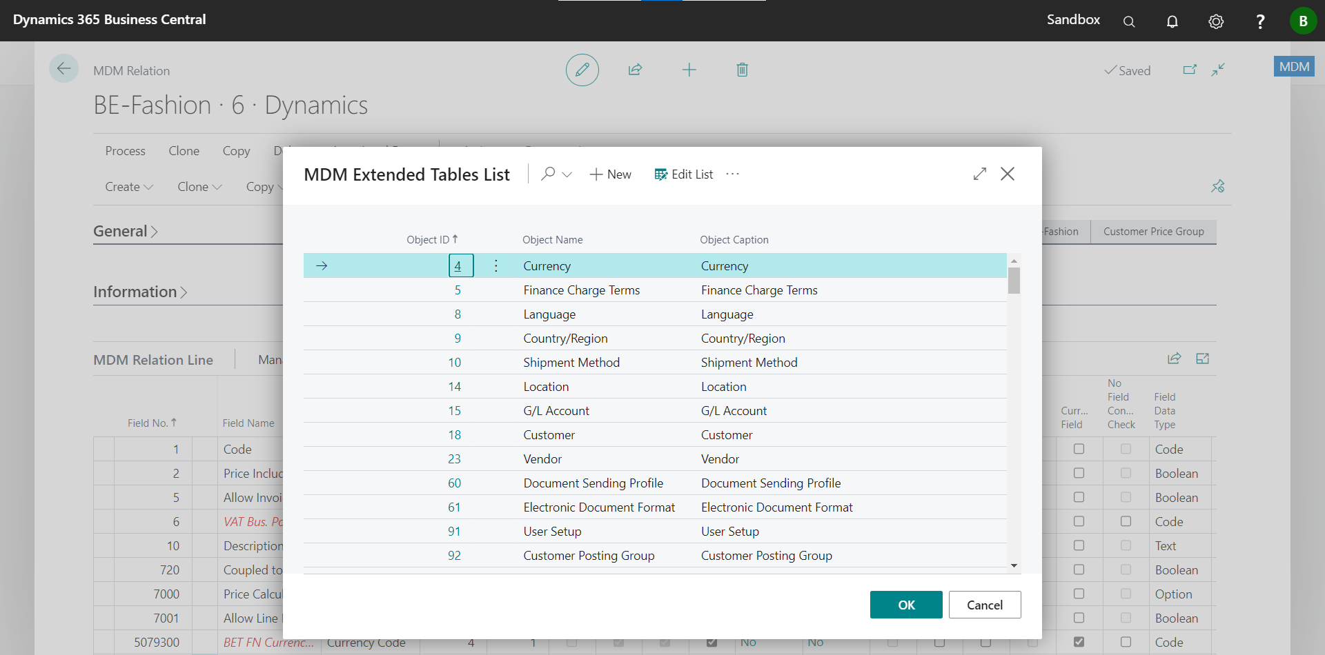1325x655 pixels.
Task: Toggle Curr. Field checkbox for 7001 row
Action: 1079,618
